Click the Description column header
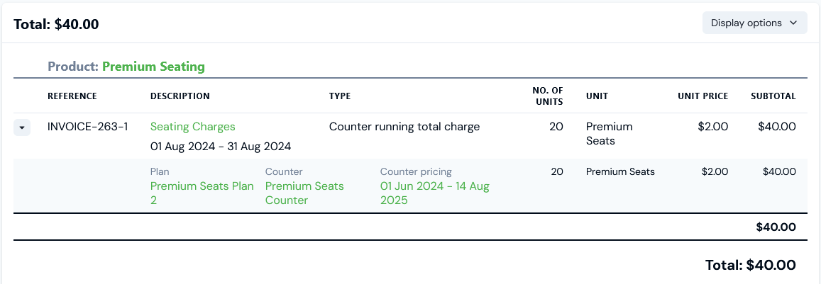The image size is (821, 284). (180, 96)
